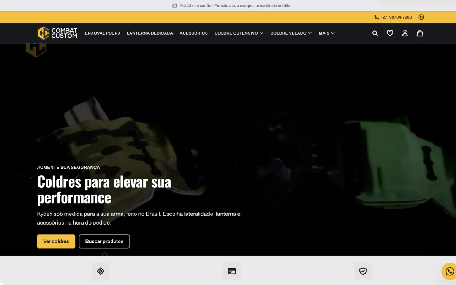Click the phone icon beside (27) 99784-7966
Screen dimensions: 456x285
tap(377, 17)
